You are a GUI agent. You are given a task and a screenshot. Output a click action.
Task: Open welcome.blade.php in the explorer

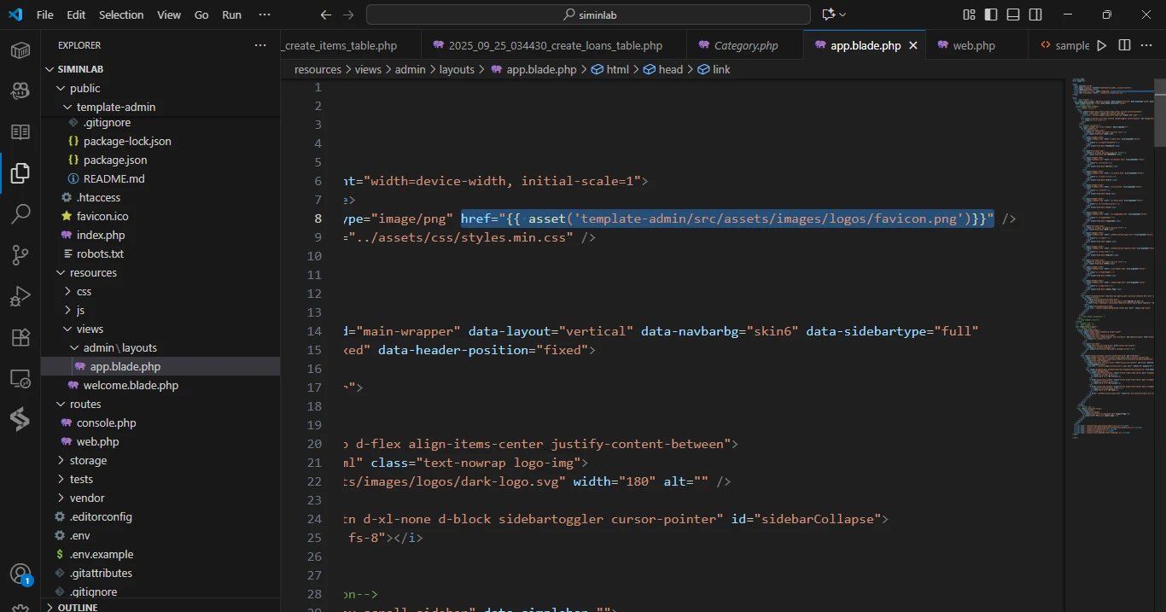[x=131, y=385]
